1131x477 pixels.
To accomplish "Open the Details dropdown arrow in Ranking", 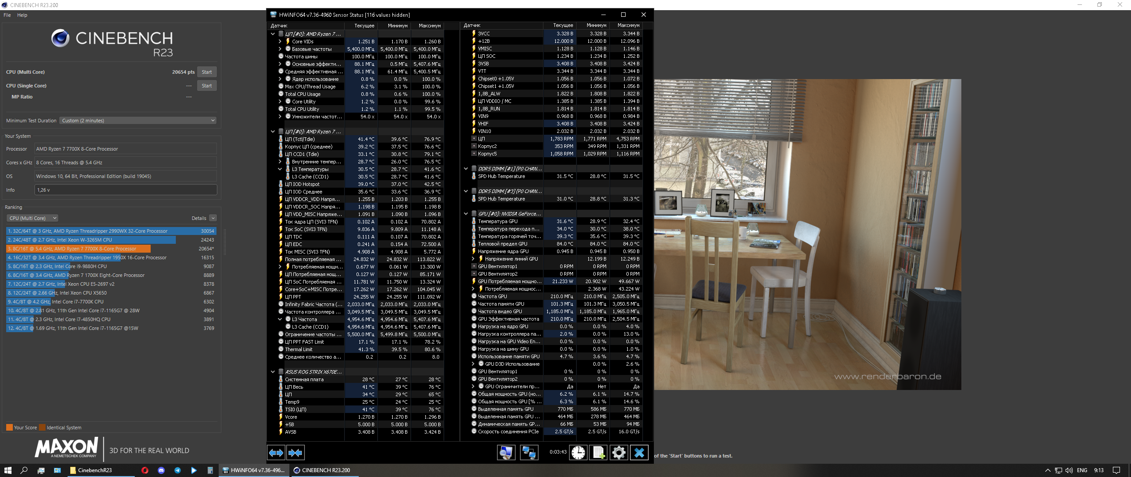I will 213,218.
